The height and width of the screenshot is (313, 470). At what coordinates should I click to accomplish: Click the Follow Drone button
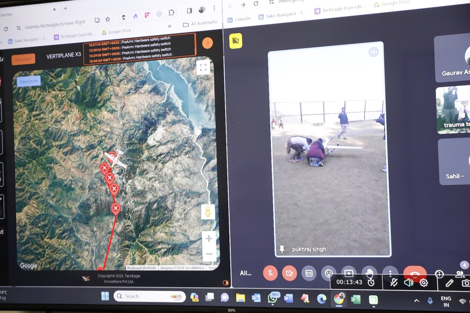tap(28, 81)
